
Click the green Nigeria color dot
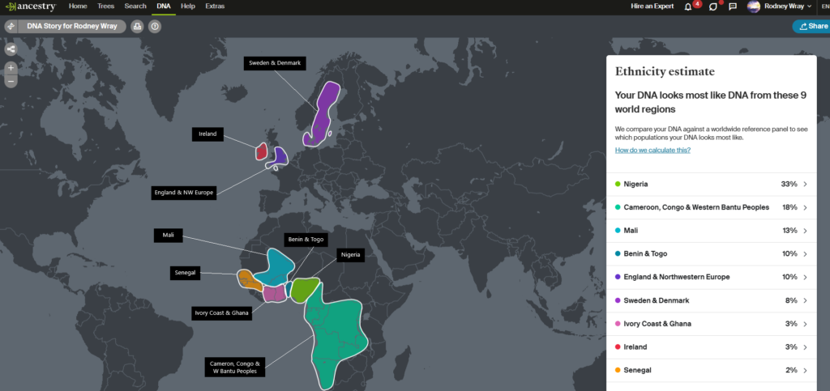point(618,185)
